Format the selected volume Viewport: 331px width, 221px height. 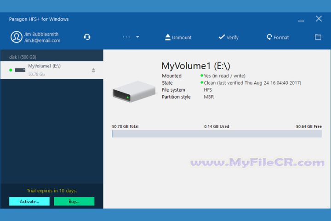(x=278, y=37)
